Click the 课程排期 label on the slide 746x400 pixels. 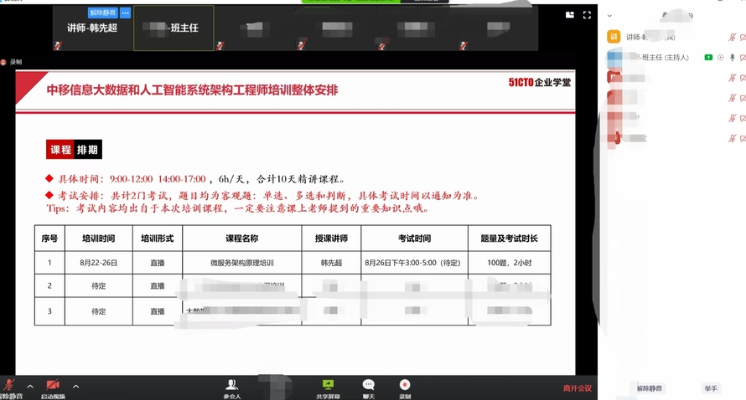74,150
